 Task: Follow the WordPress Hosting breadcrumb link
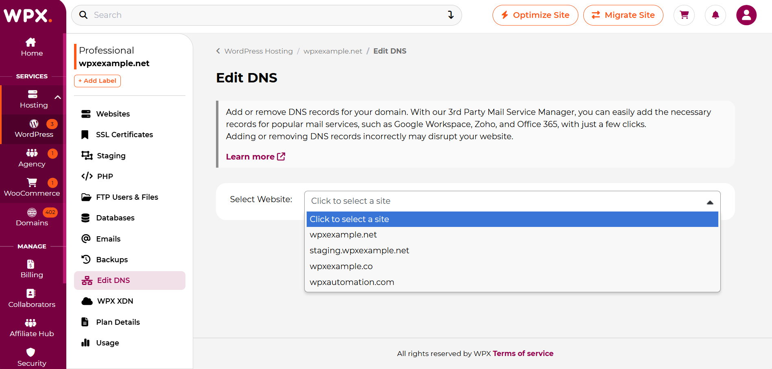tap(259, 51)
